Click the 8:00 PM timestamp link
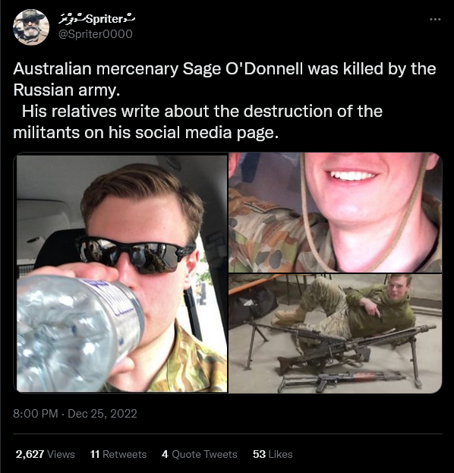This screenshot has width=454, height=473. point(35,413)
